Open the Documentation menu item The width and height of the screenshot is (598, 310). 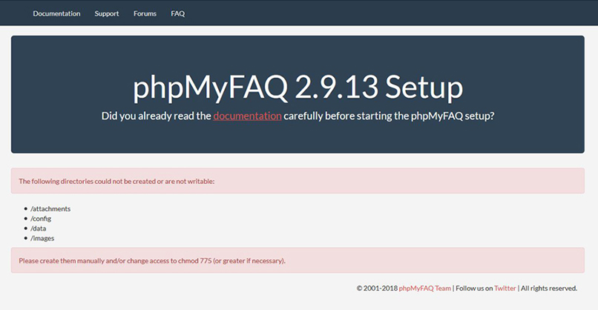[56, 13]
